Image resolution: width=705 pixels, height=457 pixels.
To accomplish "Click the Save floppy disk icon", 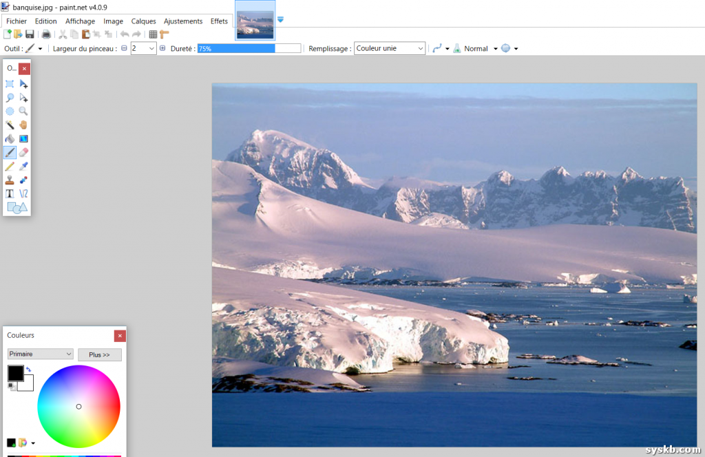I will pos(30,34).
